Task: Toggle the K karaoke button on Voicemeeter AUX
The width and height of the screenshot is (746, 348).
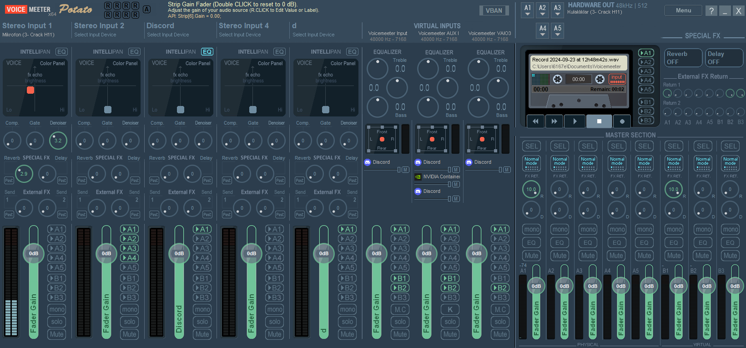Action: coord(450,309)
